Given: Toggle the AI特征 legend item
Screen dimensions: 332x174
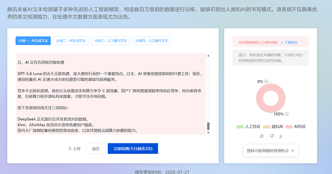Looking at the screenshot, I should pyautogui.click(x=295, y=127).
